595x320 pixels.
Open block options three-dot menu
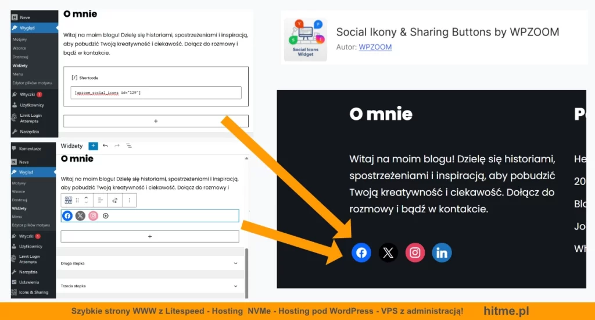(x=128, y=200)
